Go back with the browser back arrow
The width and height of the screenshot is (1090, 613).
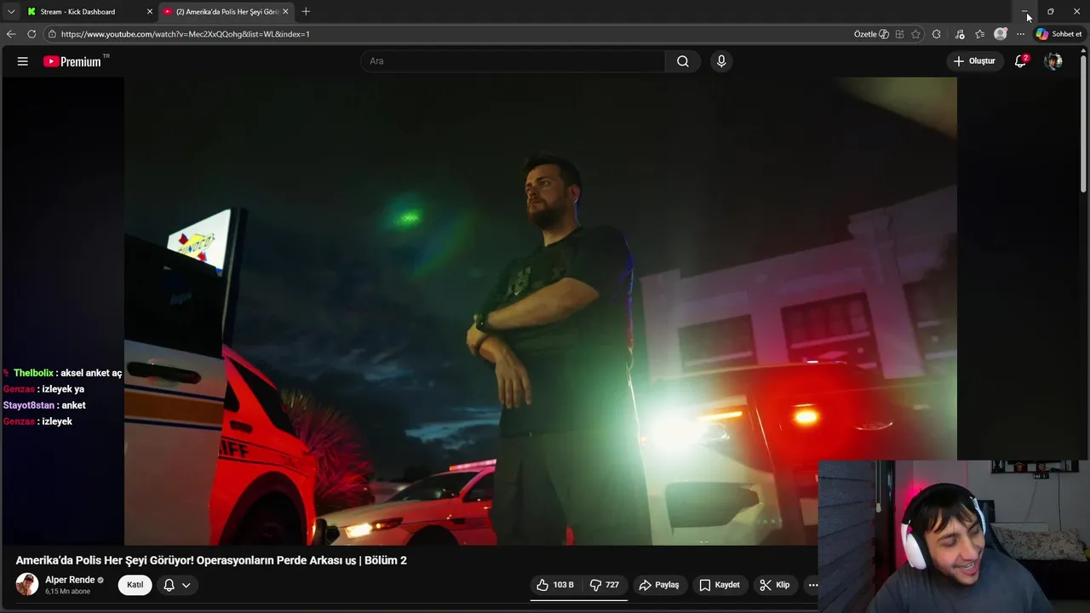pos(11,34)
